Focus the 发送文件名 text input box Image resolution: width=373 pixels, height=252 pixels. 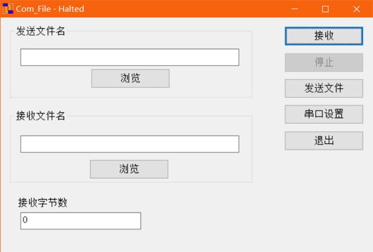point(129,57)
